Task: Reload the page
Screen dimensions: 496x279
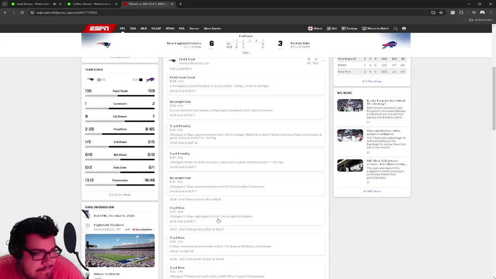Action: (22, 12)
